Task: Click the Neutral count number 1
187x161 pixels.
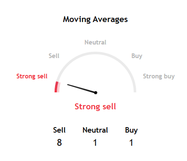Action: (x=95, y=142)
